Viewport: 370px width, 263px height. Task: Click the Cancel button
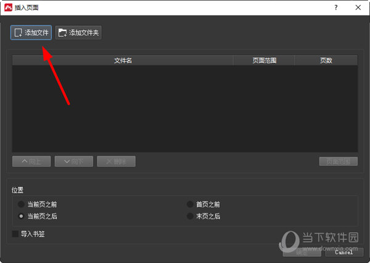pos(344,253)
